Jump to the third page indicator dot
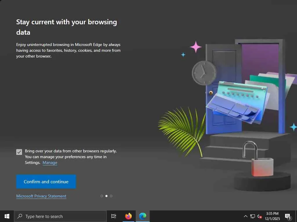Viewport: 297px width, 222px height. [111, 196]
